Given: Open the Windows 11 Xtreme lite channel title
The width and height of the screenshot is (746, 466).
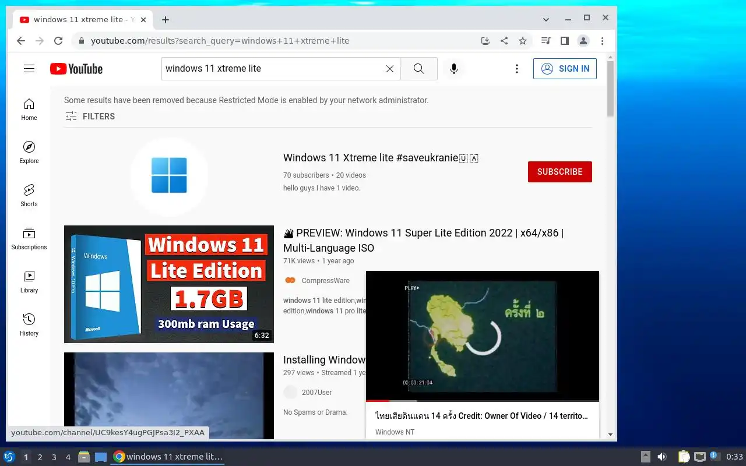Looking at the screenshot, I should point(381,158).
